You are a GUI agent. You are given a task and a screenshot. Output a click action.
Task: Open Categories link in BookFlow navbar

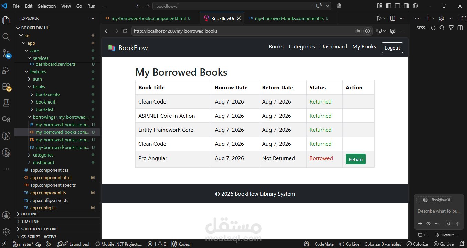click(x=302, y=47)
